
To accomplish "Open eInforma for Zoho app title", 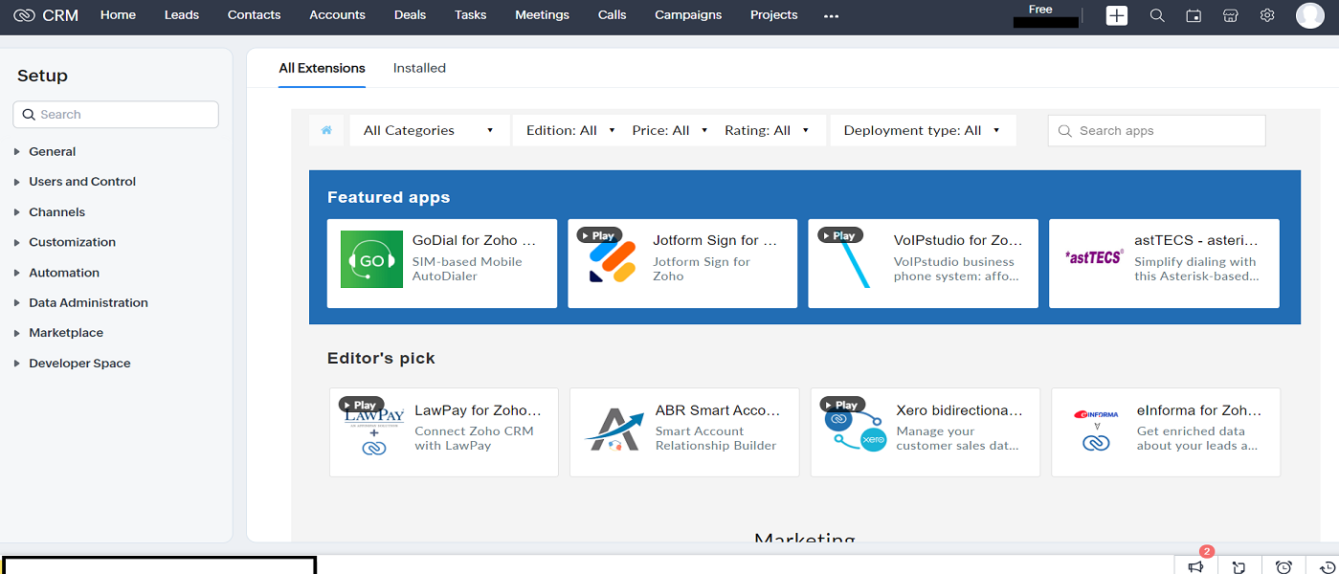I will [1199, 409].
